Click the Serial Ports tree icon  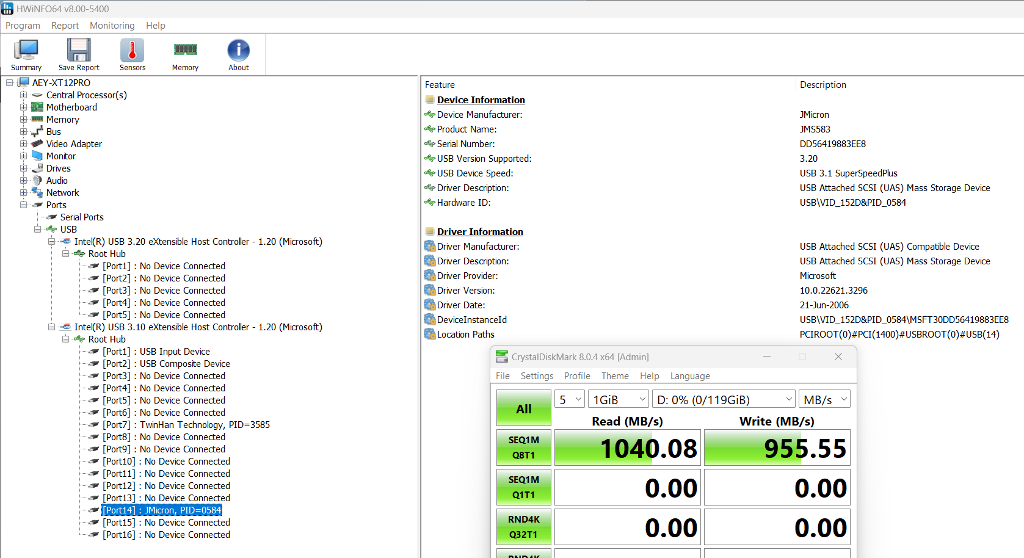pos(51,217)
